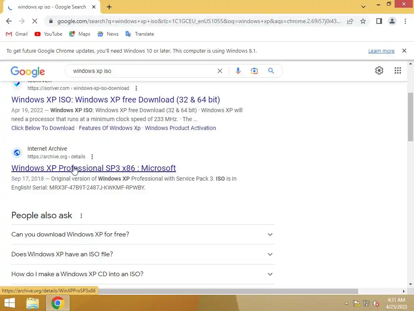Start voice search with microphone
The width and height of the screenshot is (414, 311).
pos(238,71)
